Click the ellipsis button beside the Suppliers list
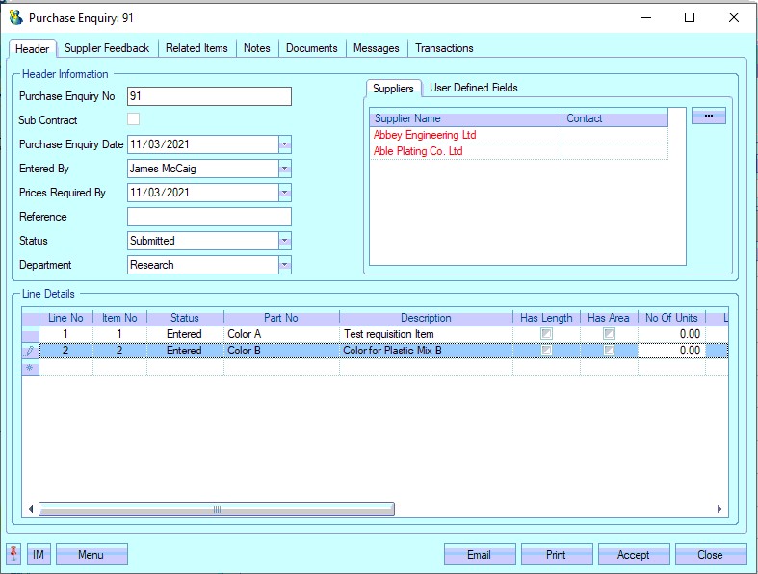Image resolution: width=758 pixels, height=574 pixels. coord(708,116)
